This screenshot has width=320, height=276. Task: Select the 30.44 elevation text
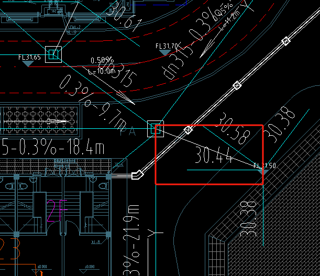point(214,156)
